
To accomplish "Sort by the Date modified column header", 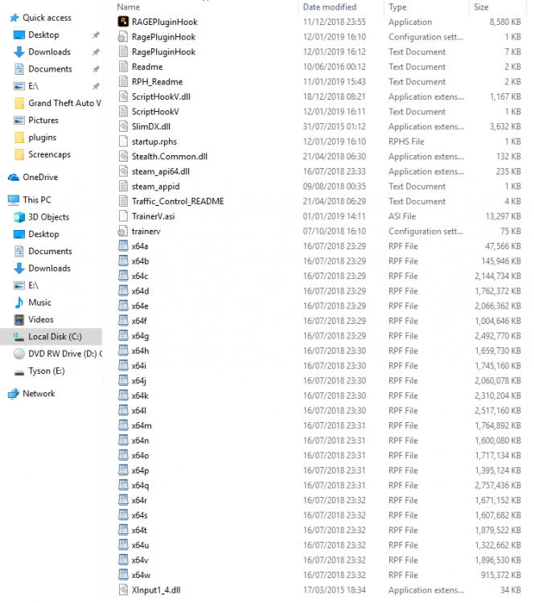I will [x=330, y=7].
